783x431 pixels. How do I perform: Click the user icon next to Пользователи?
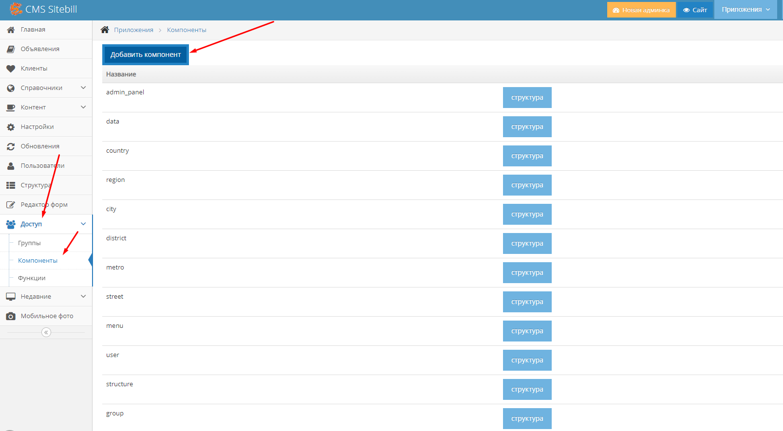coord(11,166)
